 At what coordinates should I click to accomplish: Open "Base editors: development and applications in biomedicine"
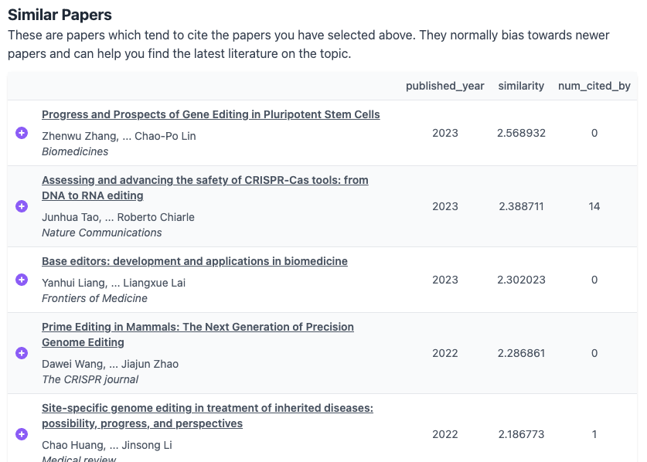[194, 261]
